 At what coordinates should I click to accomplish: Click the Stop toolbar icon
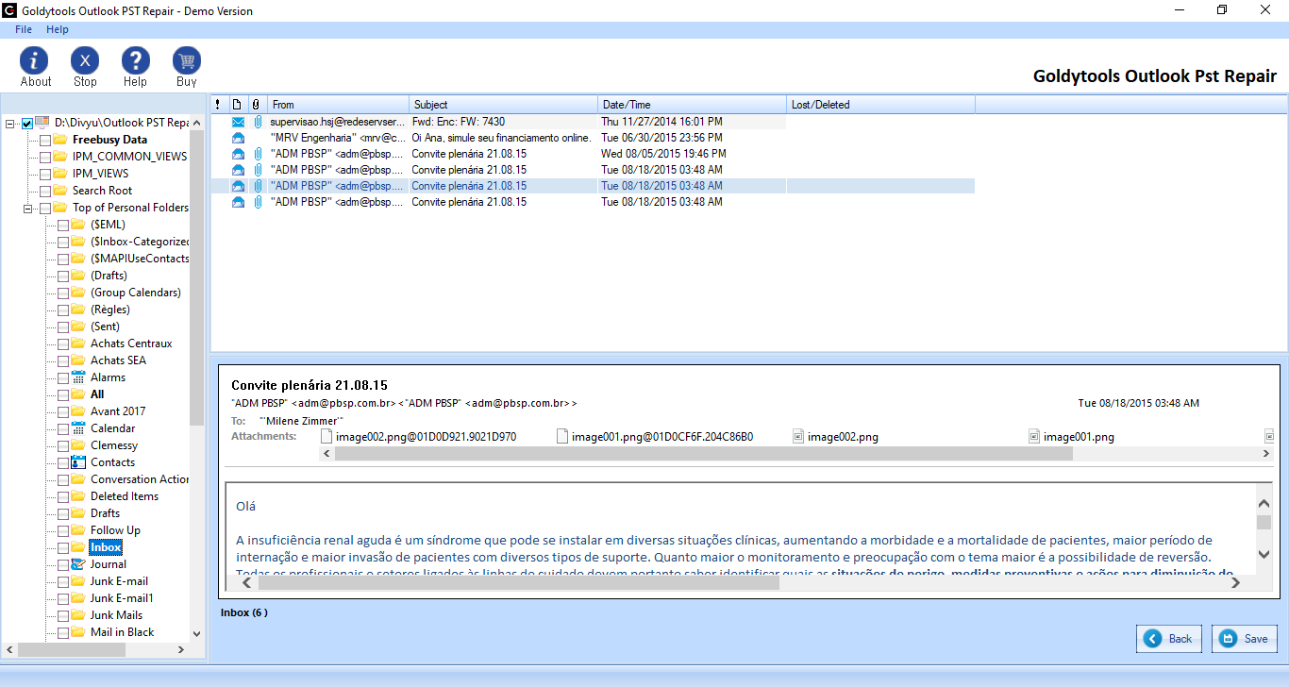85,60
